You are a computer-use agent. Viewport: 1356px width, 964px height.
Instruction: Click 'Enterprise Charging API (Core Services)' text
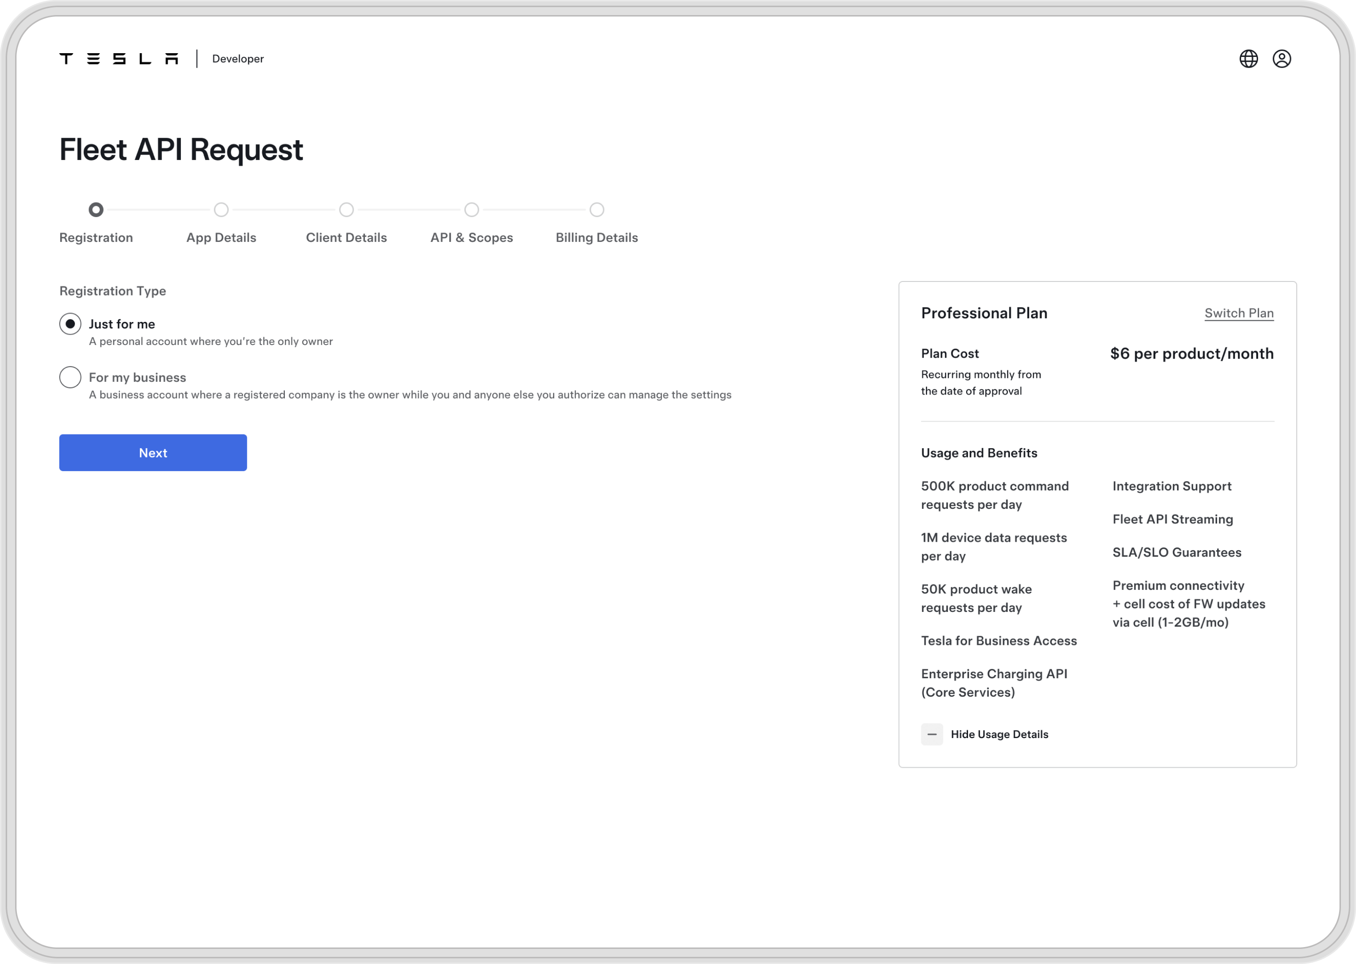[994, 683]
